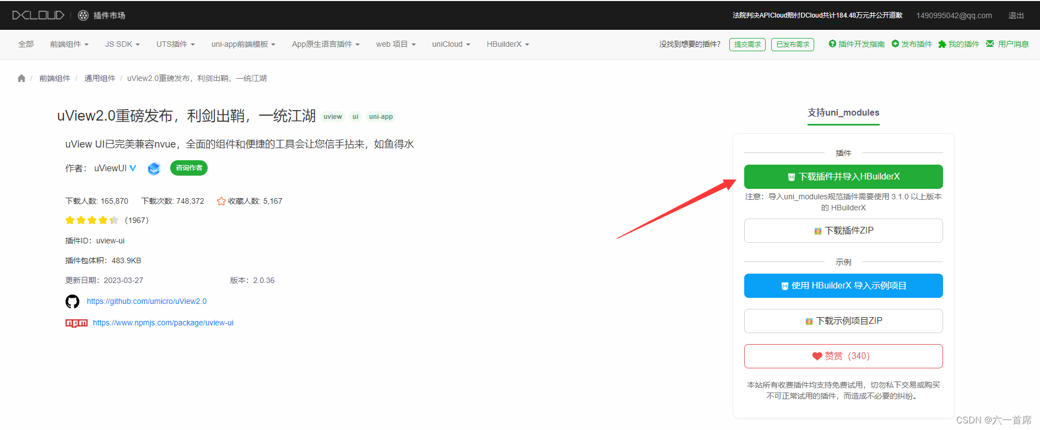
Task: Click the uview tag
Action: [333, 117]
